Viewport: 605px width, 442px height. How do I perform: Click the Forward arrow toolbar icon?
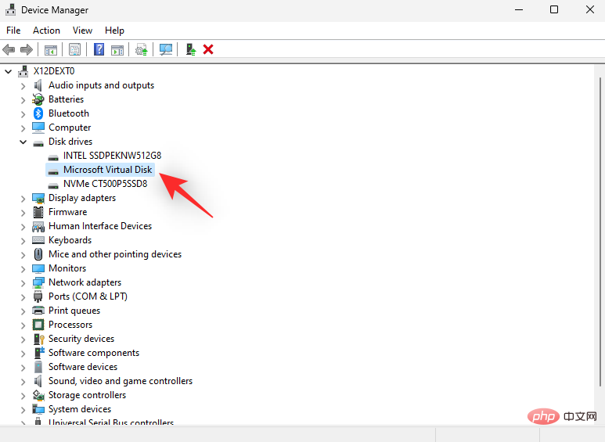tap(27, 49)
